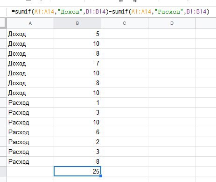Select column A header
Screen dimensions: 216x182
pos(30,23)
